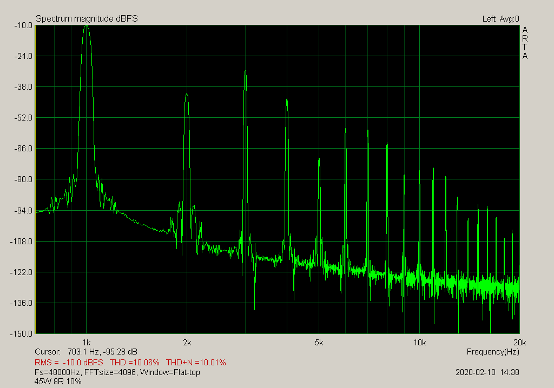Click the vertical ARTA label

click(x=525, y=43)
